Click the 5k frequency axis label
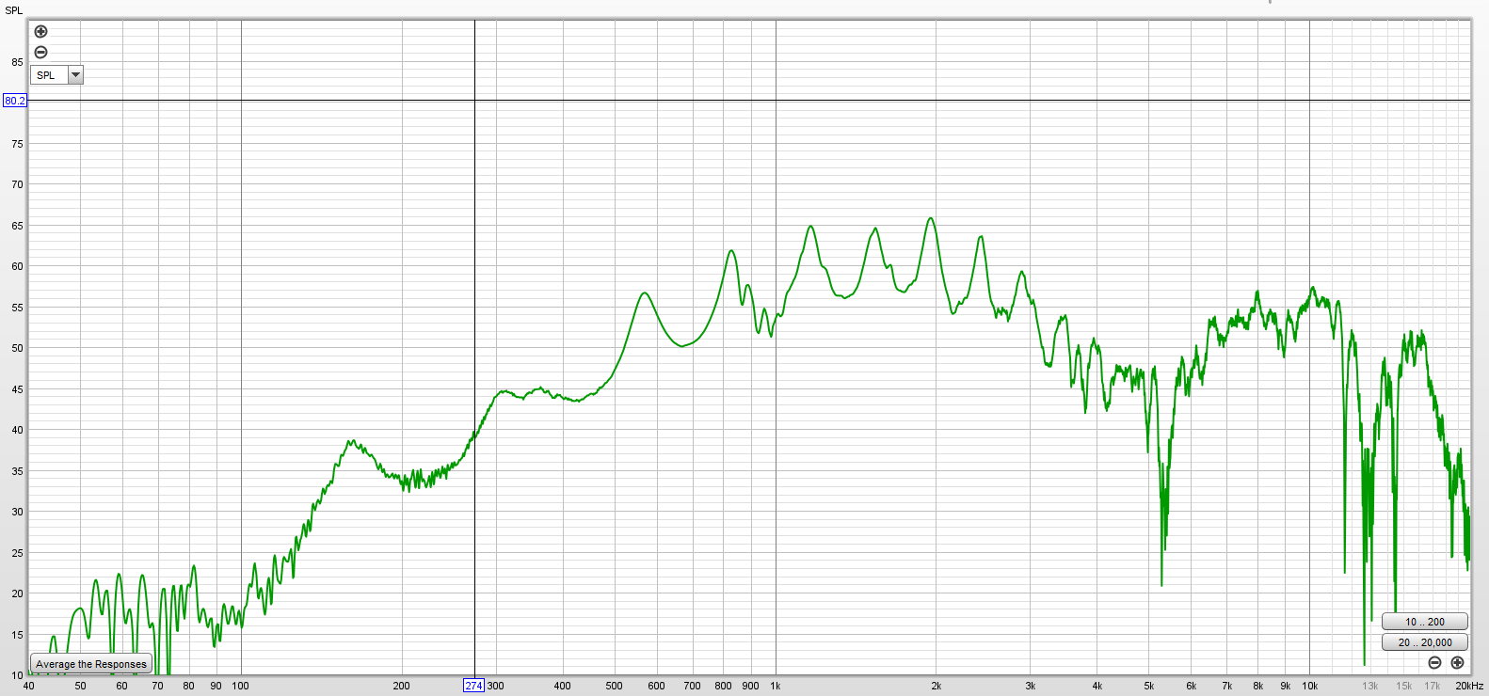This screenshot has width=1489, height=696. [1149, 686]
